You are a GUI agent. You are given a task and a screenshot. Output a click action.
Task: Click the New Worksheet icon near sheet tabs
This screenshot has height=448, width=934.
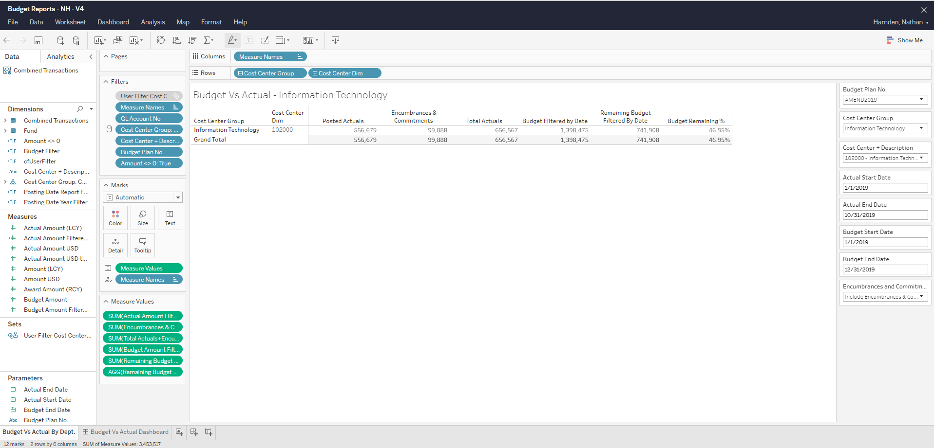[179, 432]
